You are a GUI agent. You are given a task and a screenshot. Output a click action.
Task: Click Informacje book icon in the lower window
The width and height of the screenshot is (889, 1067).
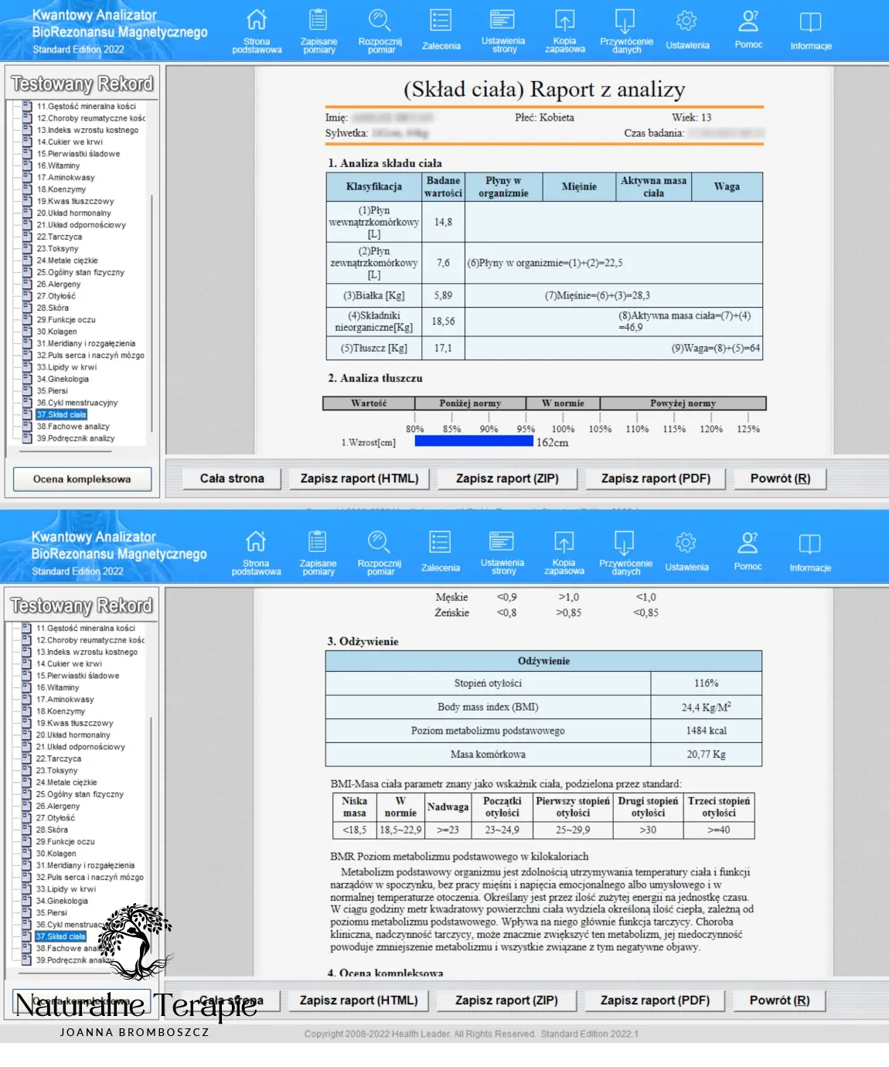[810, 544]
